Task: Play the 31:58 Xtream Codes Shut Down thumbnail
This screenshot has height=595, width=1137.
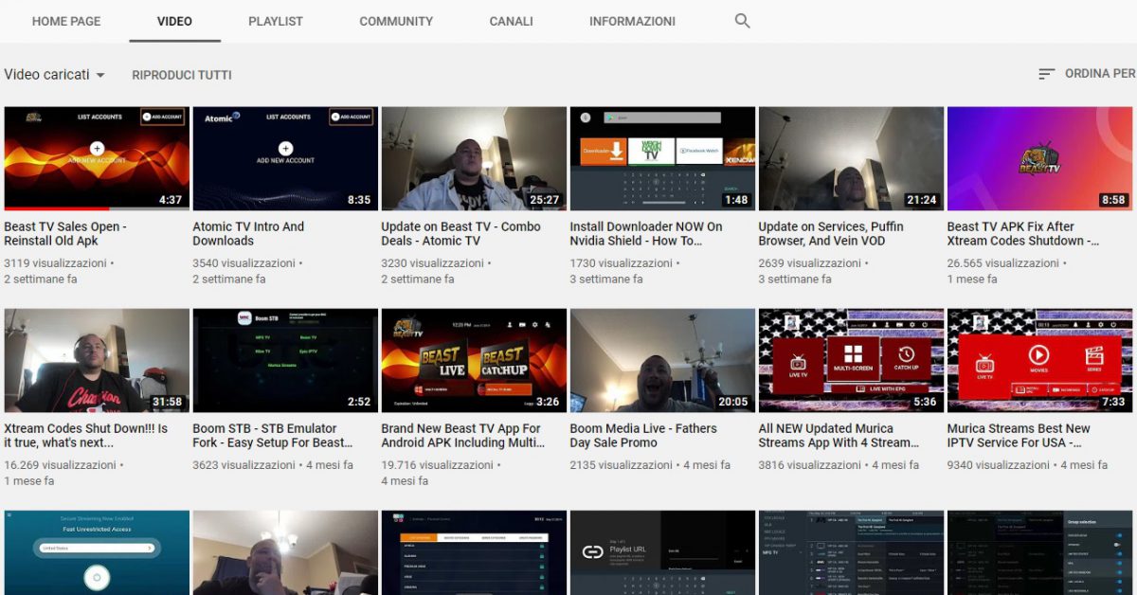Action: tap(97, 360)
